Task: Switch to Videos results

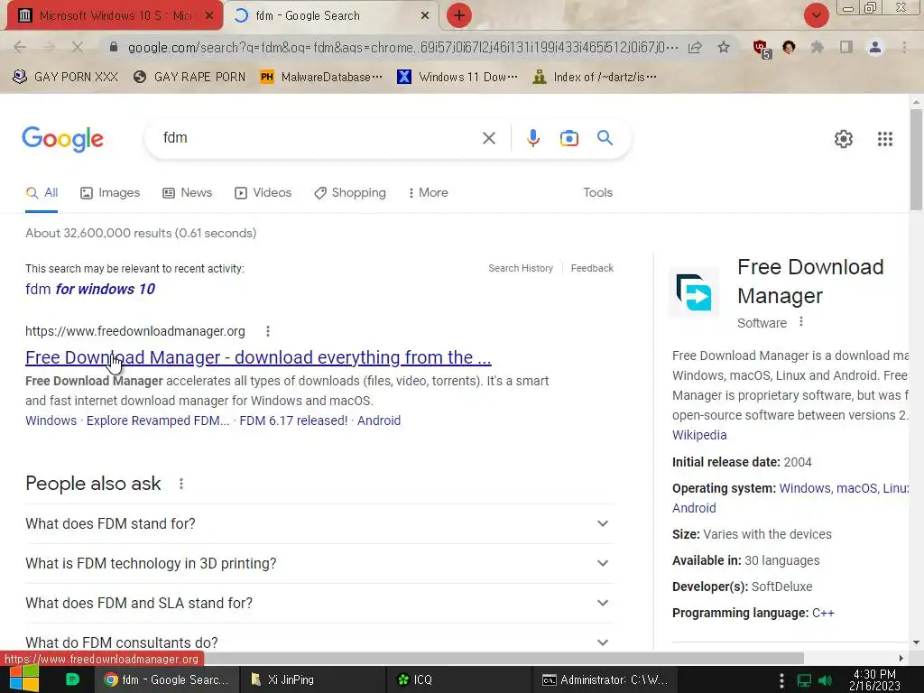Action: [263, 193]
